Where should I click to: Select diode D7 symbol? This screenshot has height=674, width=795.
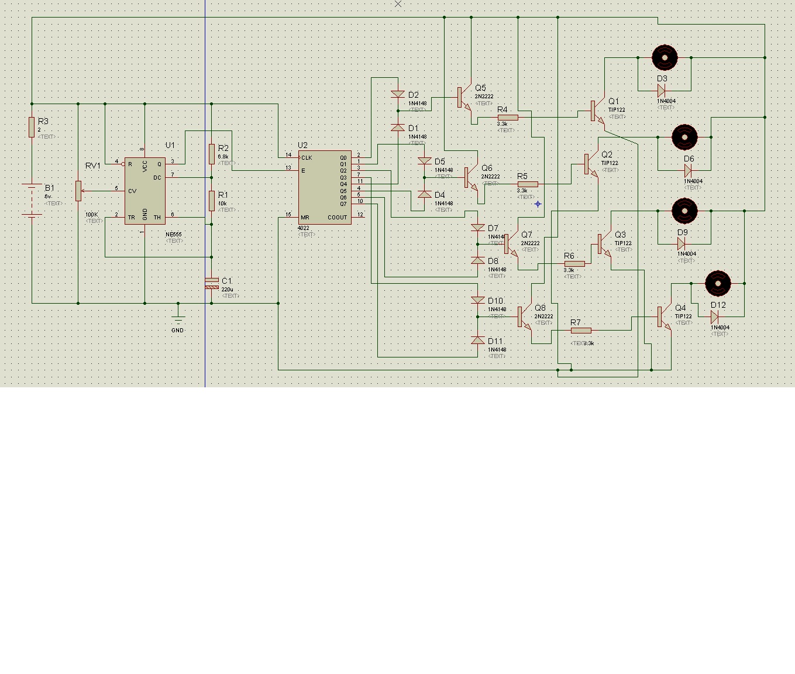478,227
